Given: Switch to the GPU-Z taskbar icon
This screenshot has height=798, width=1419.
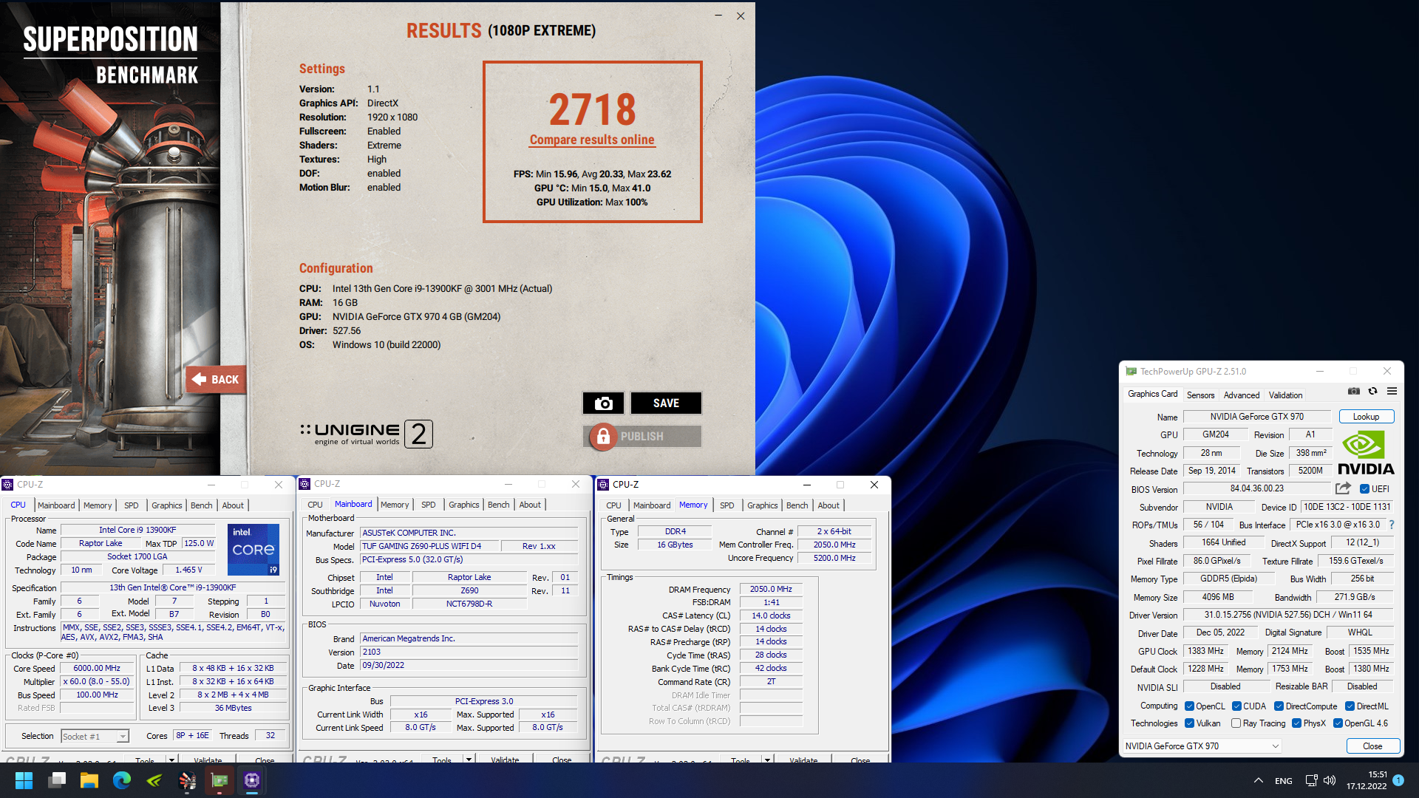Looking at the screenshot, I should tap(220, 780).
